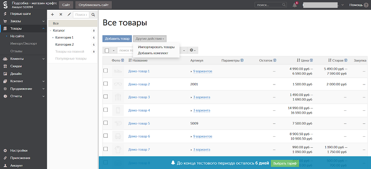
Task: Expand 9 вариантов of Демо-товар 1
Action: point(203,71)
